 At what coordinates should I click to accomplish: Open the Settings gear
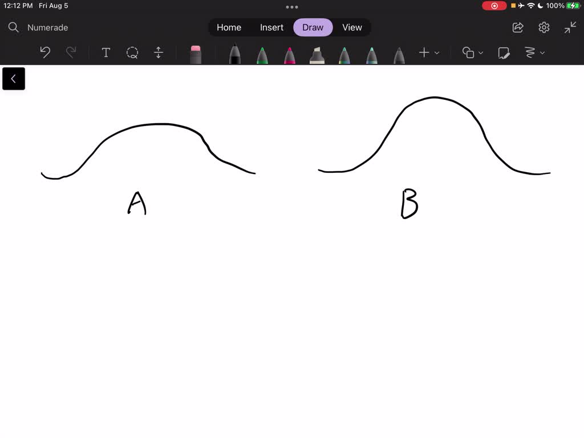click(544, 27)
